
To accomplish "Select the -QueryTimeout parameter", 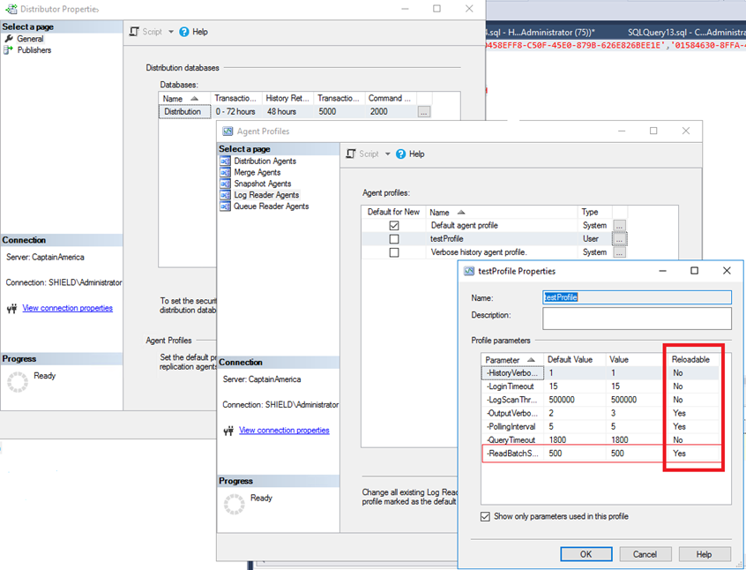I will 511,439.
